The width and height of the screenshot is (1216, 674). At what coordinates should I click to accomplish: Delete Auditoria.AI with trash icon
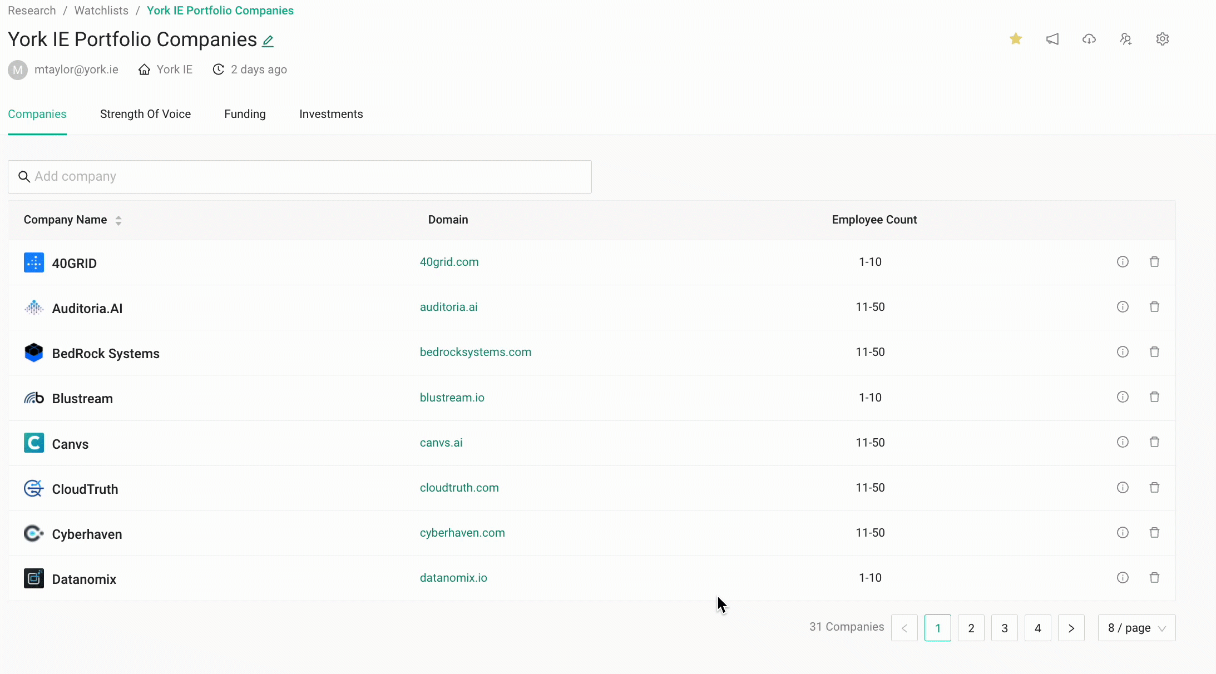point(1154,306)
